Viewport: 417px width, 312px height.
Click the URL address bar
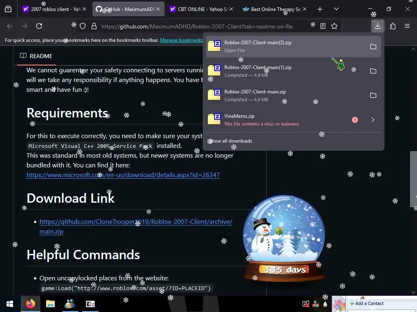[197, 26]
